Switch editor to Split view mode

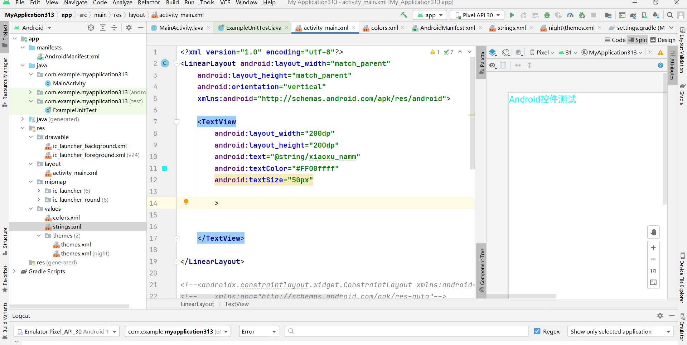638,40
